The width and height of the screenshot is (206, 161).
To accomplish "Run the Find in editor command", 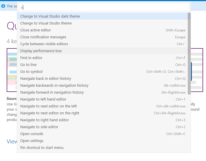I will pyautogui.click(x=31, y=58).
